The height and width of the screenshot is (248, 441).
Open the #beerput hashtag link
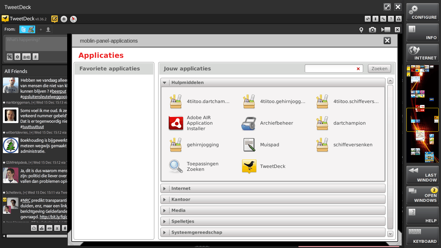58,91
